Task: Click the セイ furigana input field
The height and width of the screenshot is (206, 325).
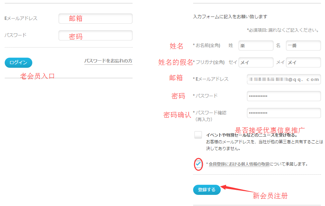Action: tap(256, 62)
